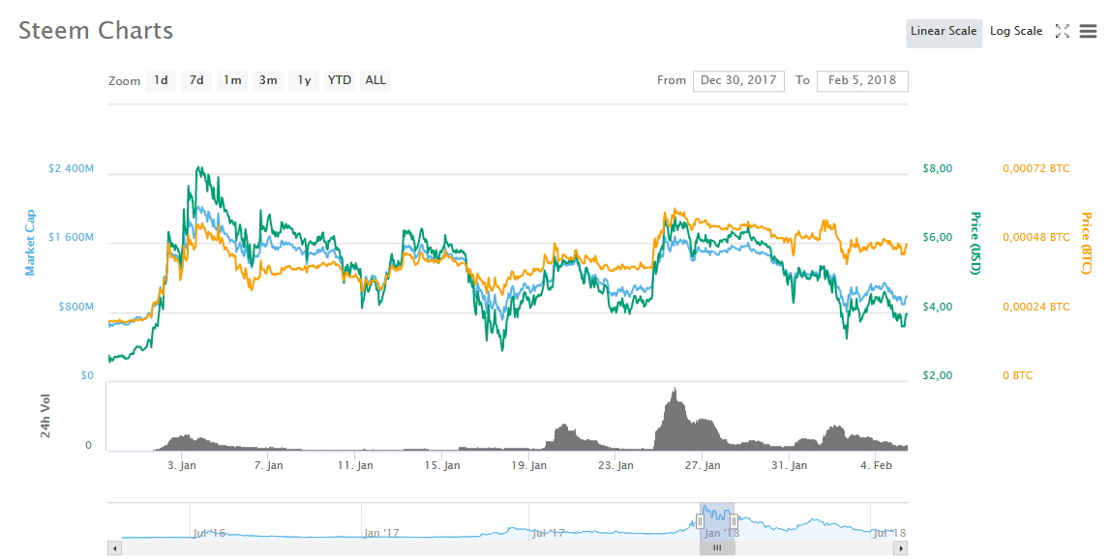The width and height of the screenshot is (1109, 559).
Task: Toggle the fullscreen chart icon
Action: (x=1062, y=31)
